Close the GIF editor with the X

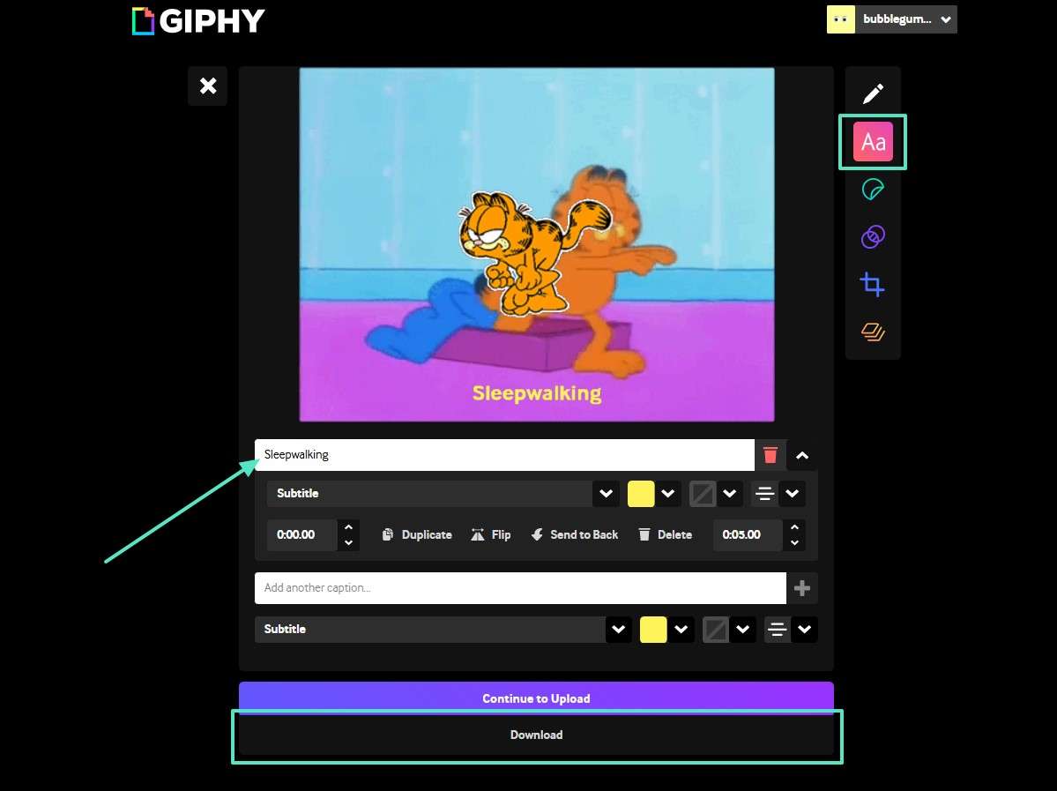click(x=208, y=86)
